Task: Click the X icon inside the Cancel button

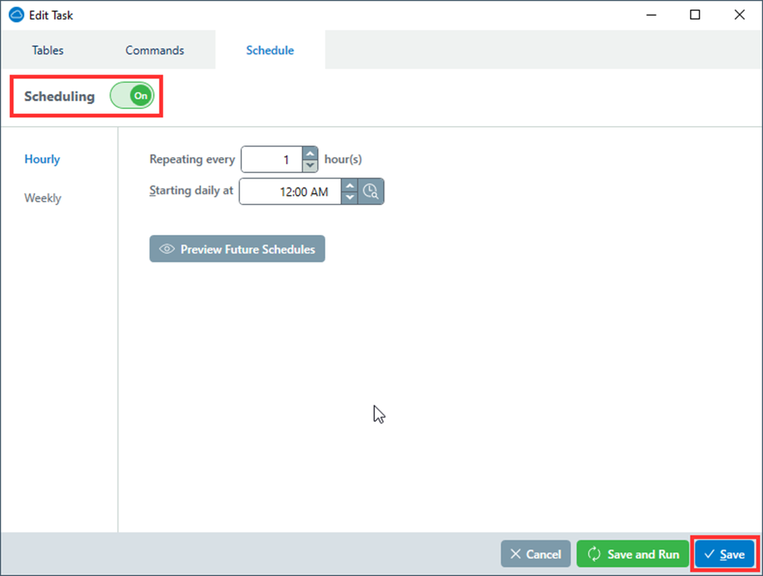Action: (516, 553)
